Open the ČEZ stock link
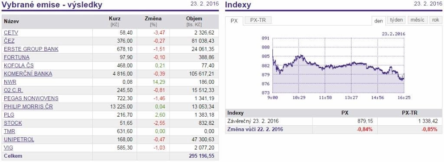This screenshot has height=162, width=444. (x=9, y=41)
